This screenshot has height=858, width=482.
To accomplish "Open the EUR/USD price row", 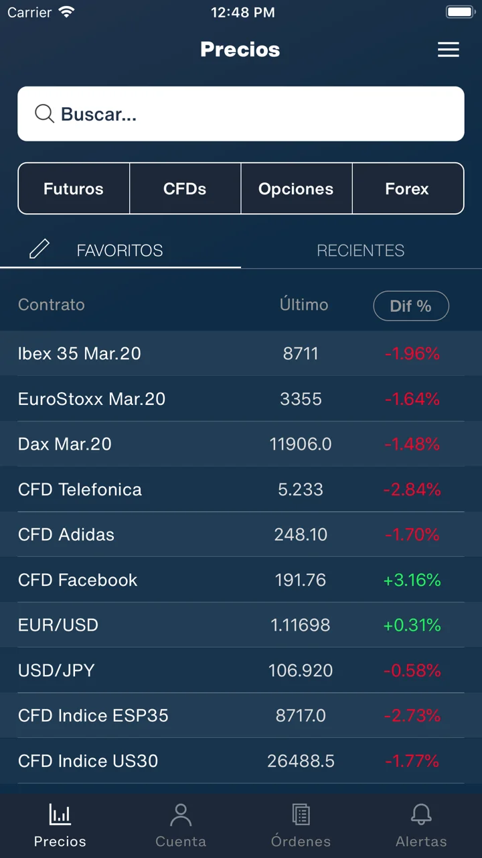I will pyautogui.click(x=241, y=625).
